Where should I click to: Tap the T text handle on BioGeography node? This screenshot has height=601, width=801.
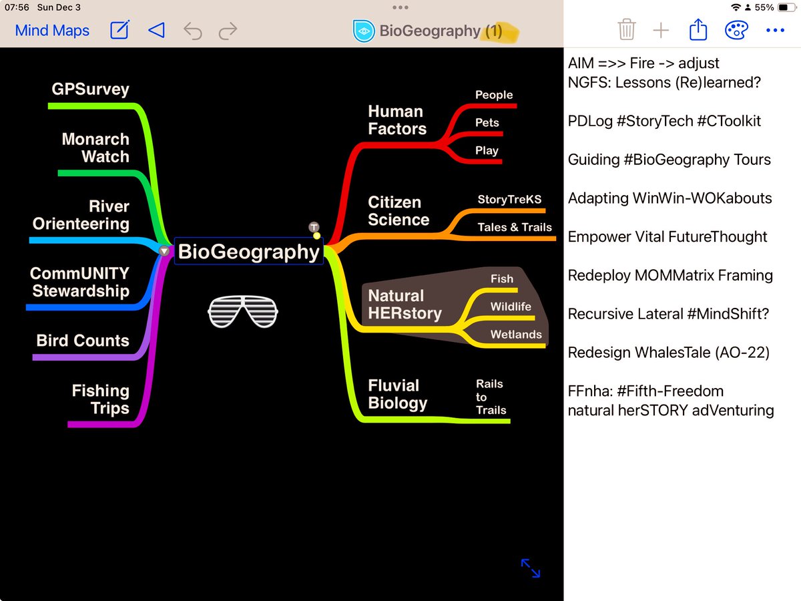(314, 227)
